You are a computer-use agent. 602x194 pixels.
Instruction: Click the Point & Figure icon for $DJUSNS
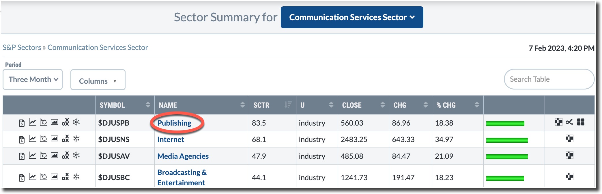(x=65, y=139)
